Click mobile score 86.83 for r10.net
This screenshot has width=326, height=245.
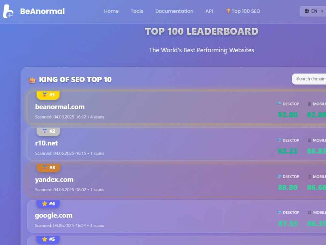317,151
